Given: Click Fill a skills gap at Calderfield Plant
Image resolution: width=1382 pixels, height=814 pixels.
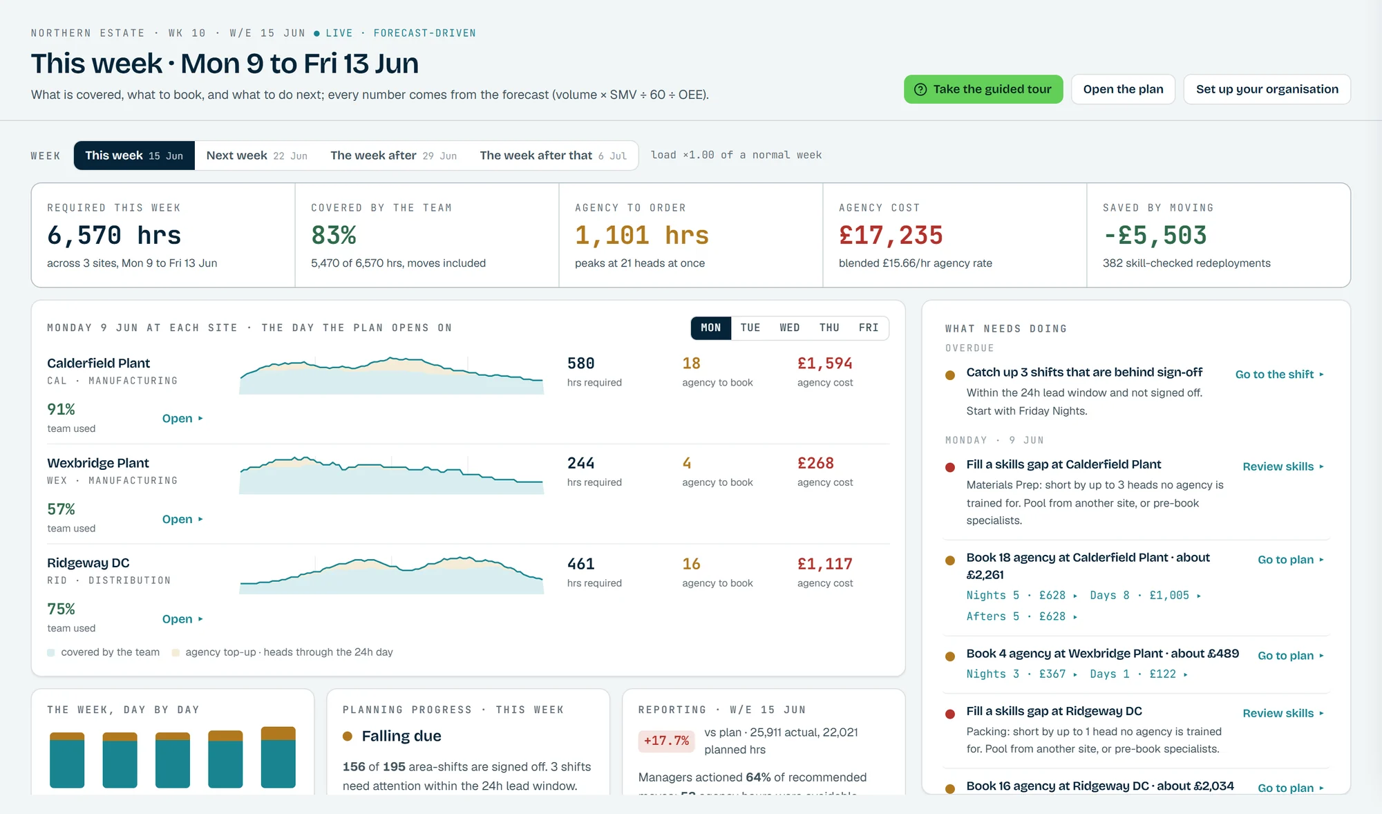Looking at the screenshot, I should click(1063, 464).
